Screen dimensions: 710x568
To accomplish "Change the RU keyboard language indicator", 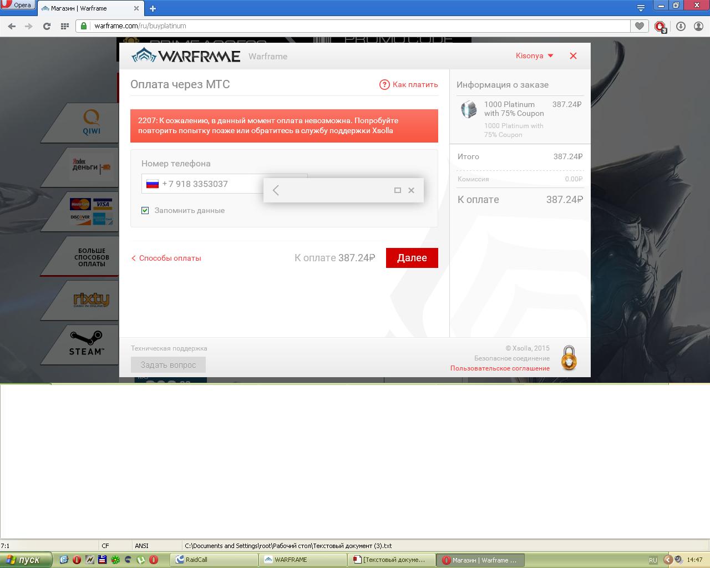I will (x=653, y=560).
